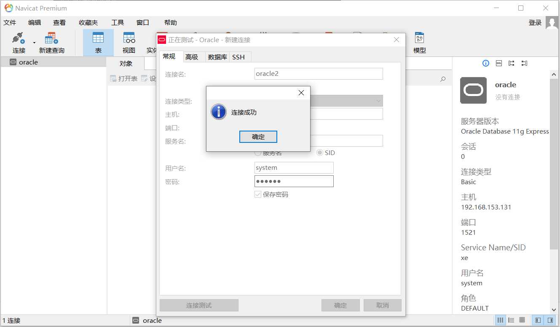Click the search magnifier icon in the object pane
This screenshot has height=327, width=560.
tap(443, 79)
